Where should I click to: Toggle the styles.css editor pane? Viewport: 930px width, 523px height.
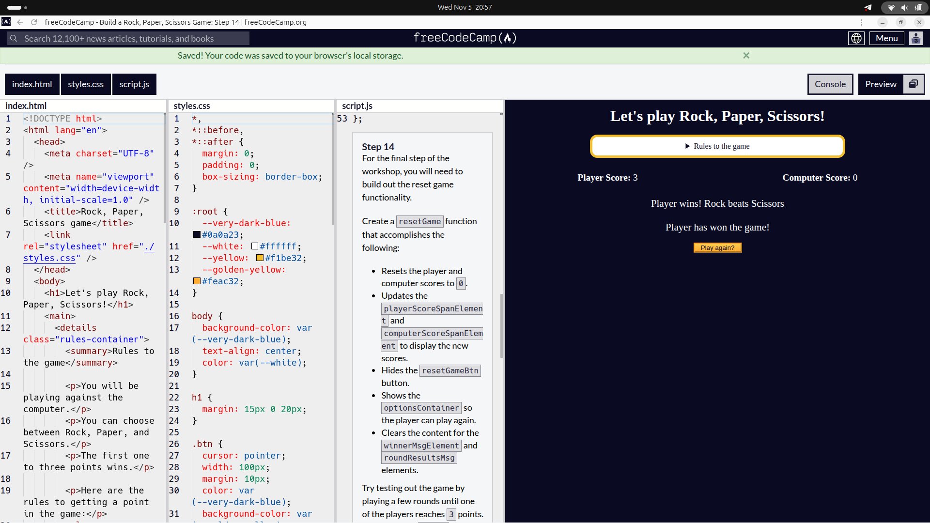[x=86, y=84]
